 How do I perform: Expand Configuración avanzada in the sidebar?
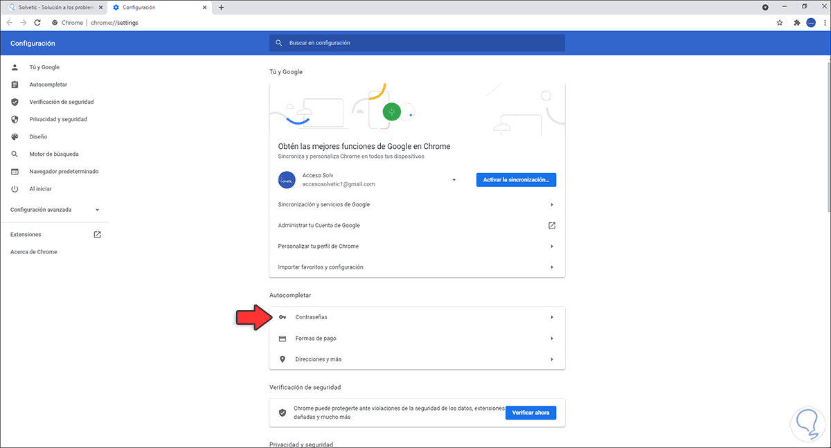pos(54,210)
